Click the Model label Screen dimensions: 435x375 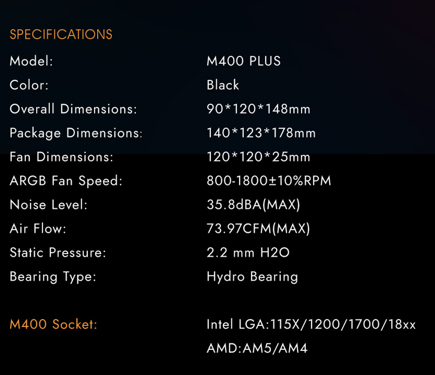pos(31,61)
